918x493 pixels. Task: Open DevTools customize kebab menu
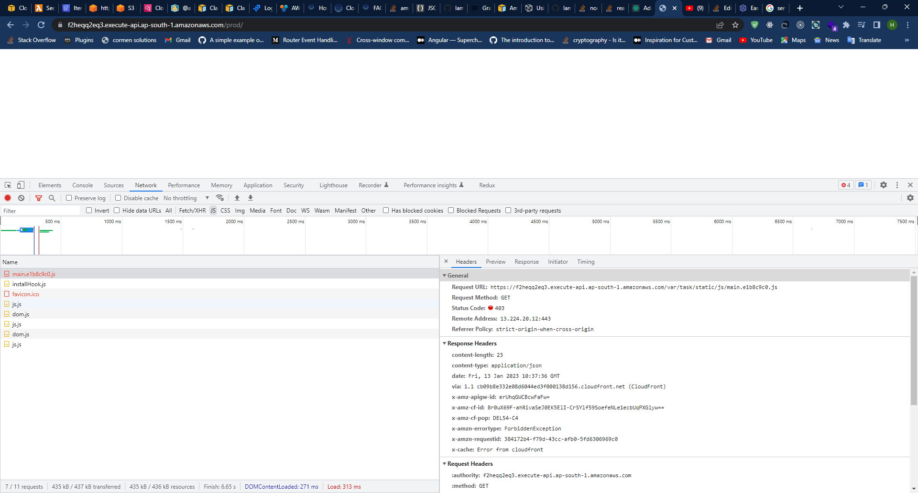point(897,185)
